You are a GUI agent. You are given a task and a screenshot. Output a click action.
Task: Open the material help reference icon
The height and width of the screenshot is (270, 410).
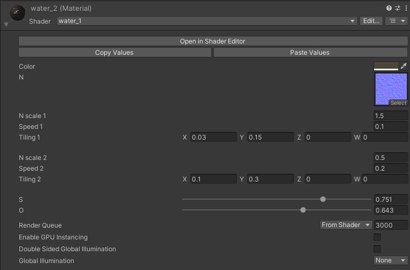coord(389,8)
